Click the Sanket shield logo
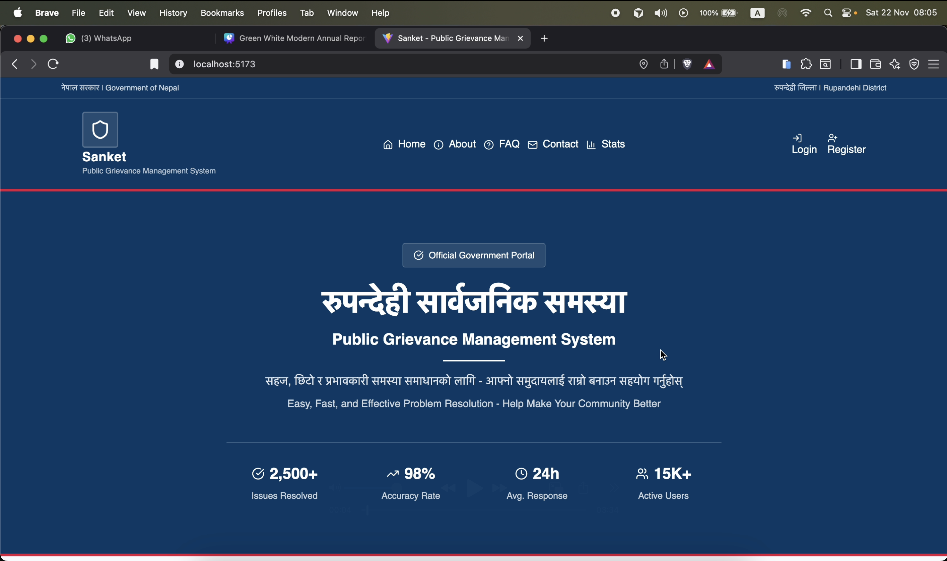 point(100,130)
